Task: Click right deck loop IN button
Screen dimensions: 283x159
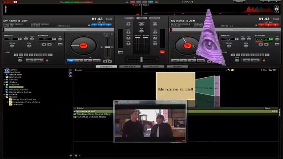Action: (246, 61)
